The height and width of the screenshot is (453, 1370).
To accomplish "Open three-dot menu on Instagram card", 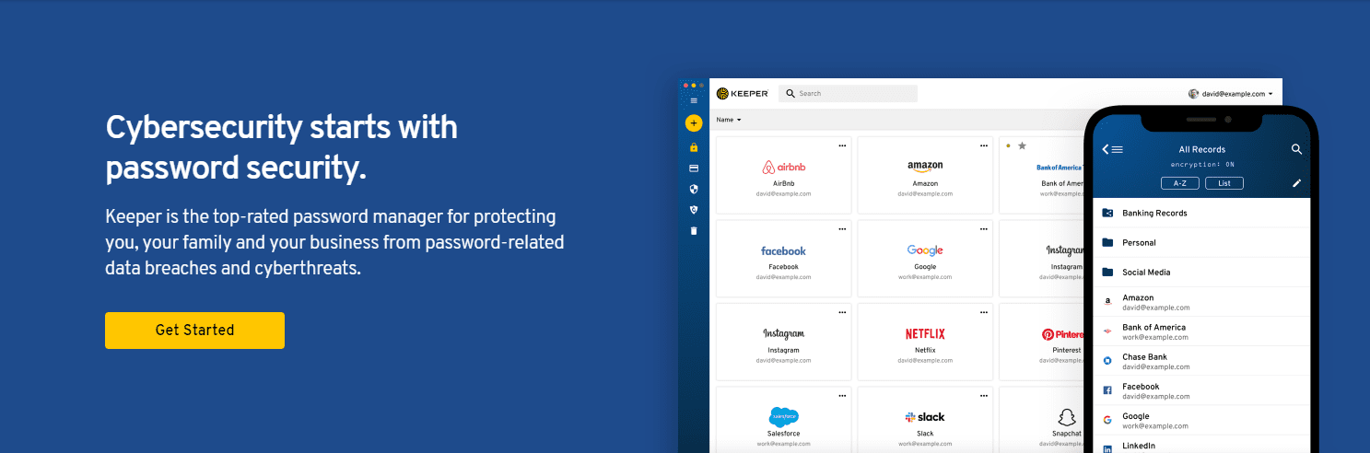I will [842, 312].
